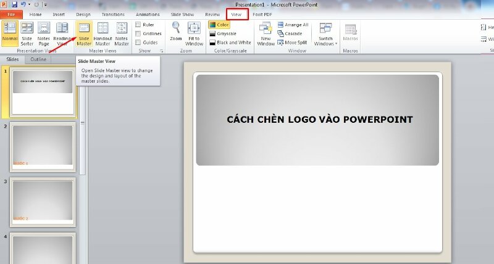Switch to the Foxit PDF tab
Screen dimensions: 494x264
coord(262,14)
